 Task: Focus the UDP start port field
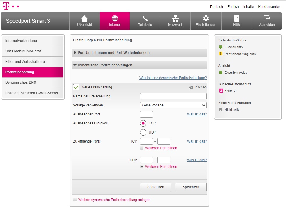point(146,160)
